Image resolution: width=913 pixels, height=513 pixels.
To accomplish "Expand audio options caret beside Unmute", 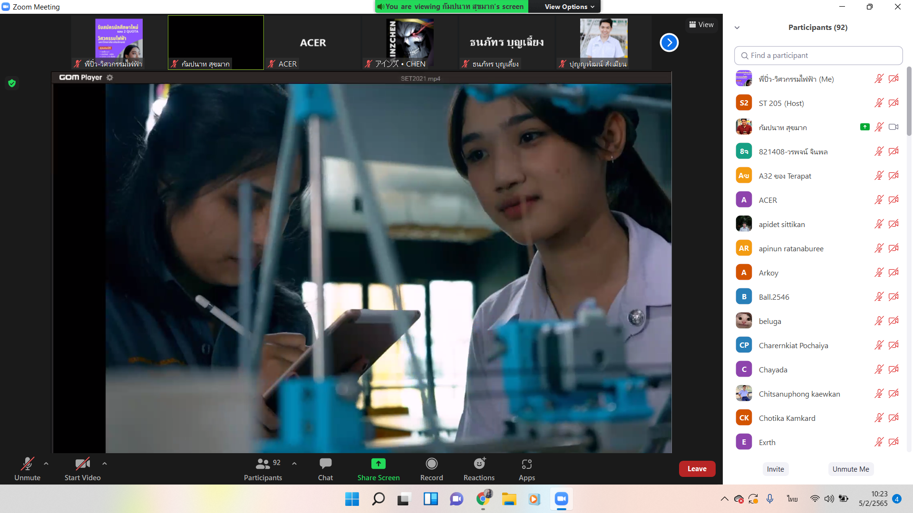I will coord(46,464).
